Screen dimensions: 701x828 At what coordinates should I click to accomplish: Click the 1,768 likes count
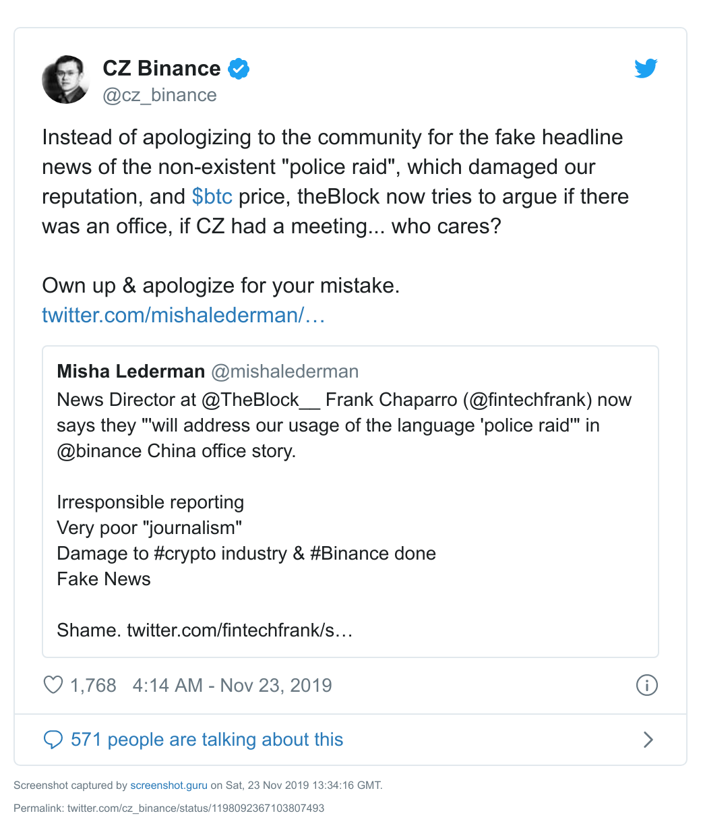[93, 686]
